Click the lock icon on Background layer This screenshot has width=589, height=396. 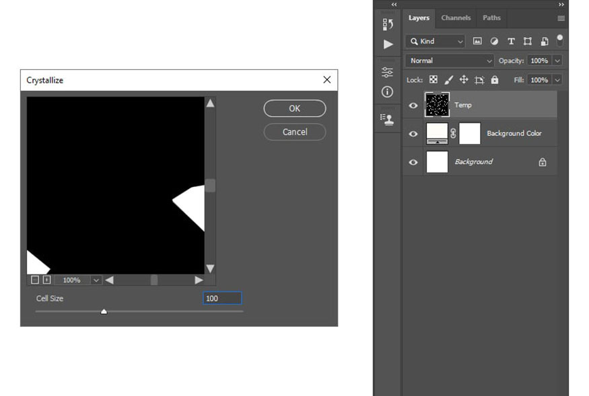tap(543, 162)
